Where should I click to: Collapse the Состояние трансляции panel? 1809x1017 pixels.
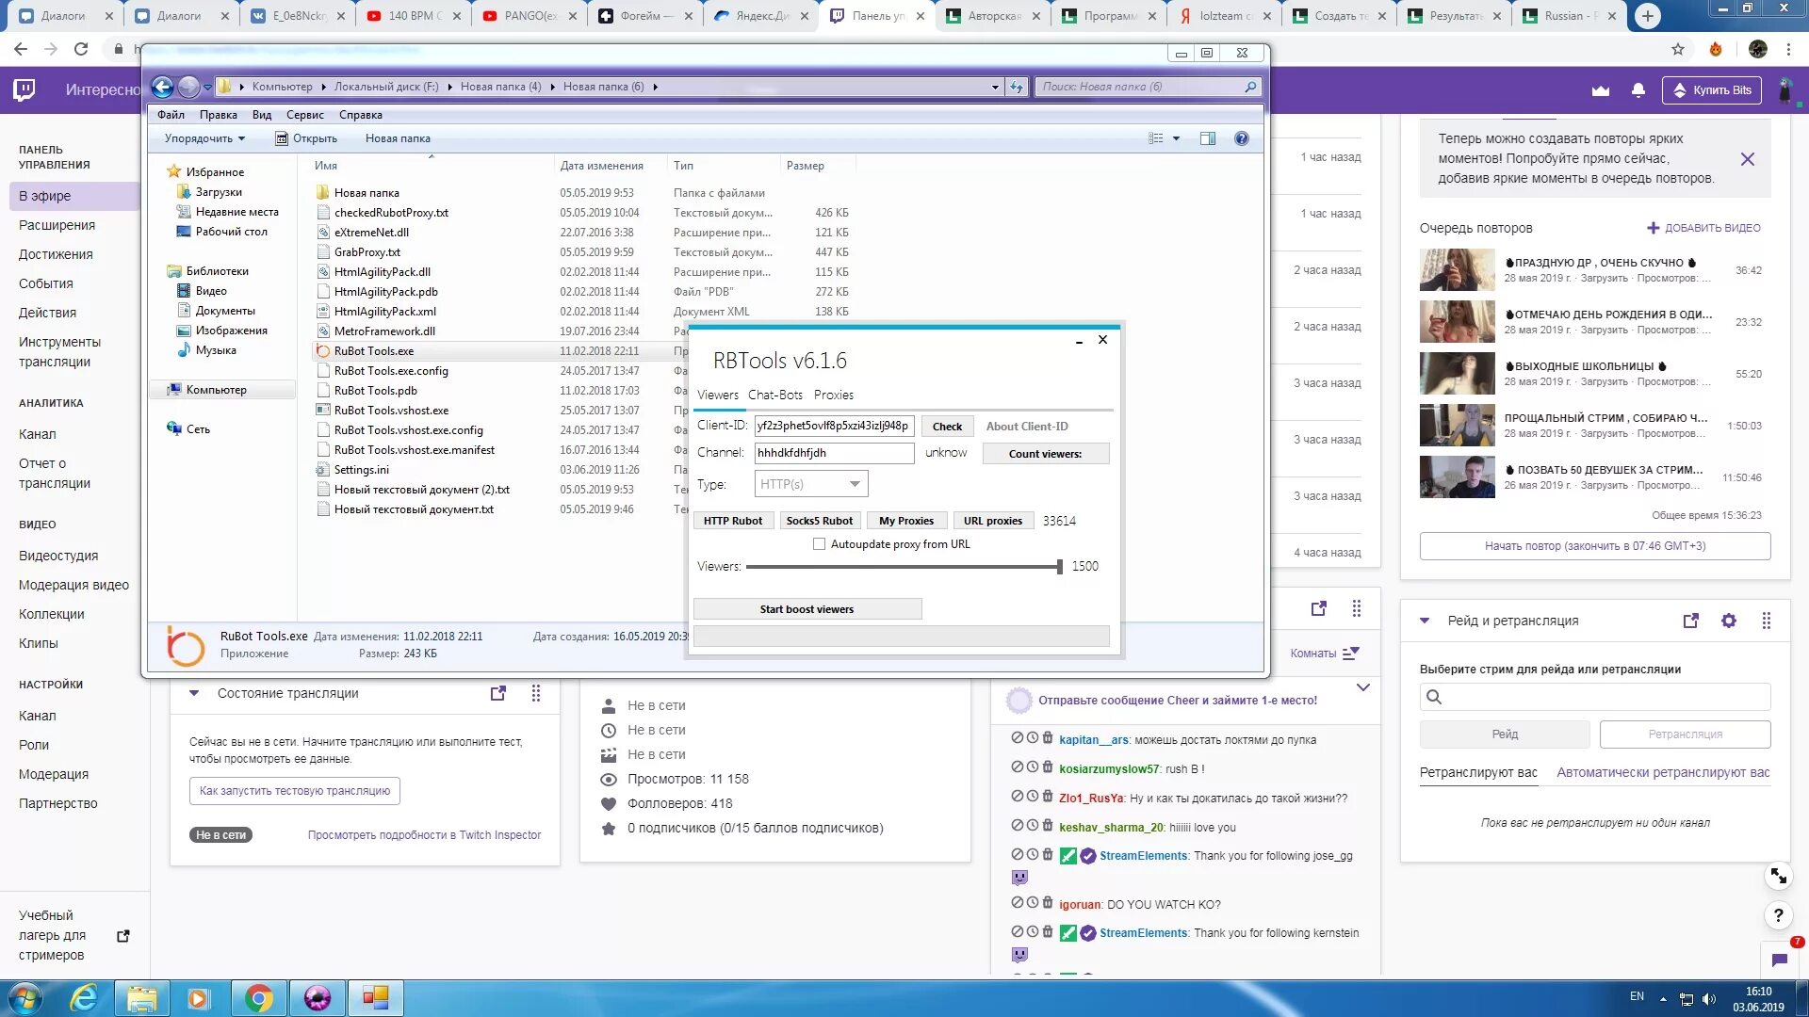194,693
